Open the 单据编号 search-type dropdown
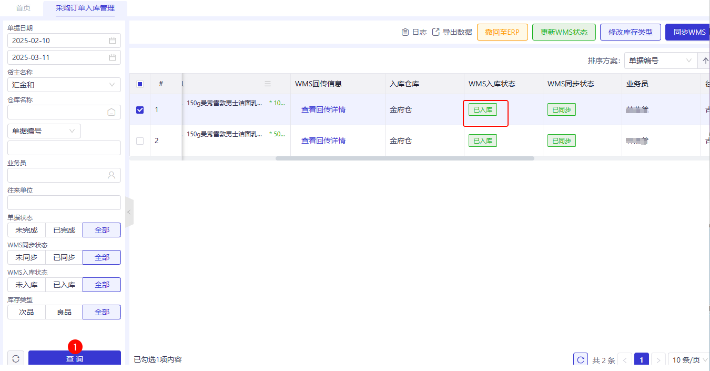This screenshot has height=371, width=710. (44, 131)
